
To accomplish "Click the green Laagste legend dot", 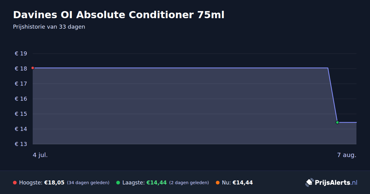I will [x=118, y=183].
